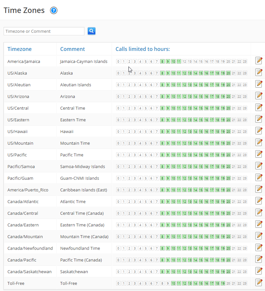Edit the US/Mountain timezone row
The image size is (265, 291).
[x=259, y=142]
